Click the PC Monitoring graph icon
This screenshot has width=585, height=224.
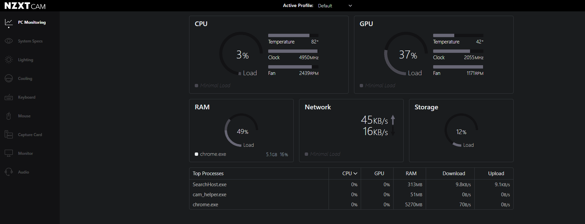[9, 22]
